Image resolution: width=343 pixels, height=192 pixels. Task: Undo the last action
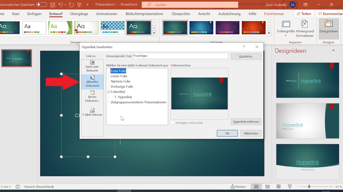60,5
